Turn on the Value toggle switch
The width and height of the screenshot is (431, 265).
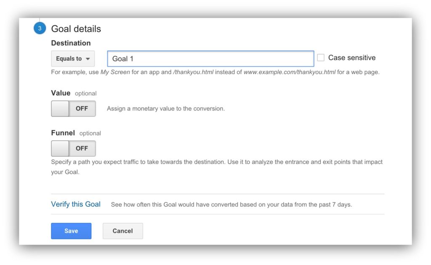point(73,109)
